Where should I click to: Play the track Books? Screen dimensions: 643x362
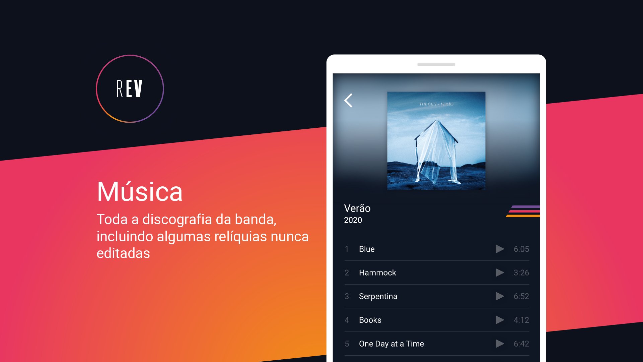coord(500,320)
